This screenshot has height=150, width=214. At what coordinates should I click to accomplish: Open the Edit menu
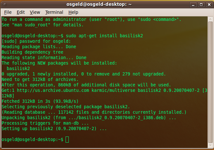(x=21, y=12)
